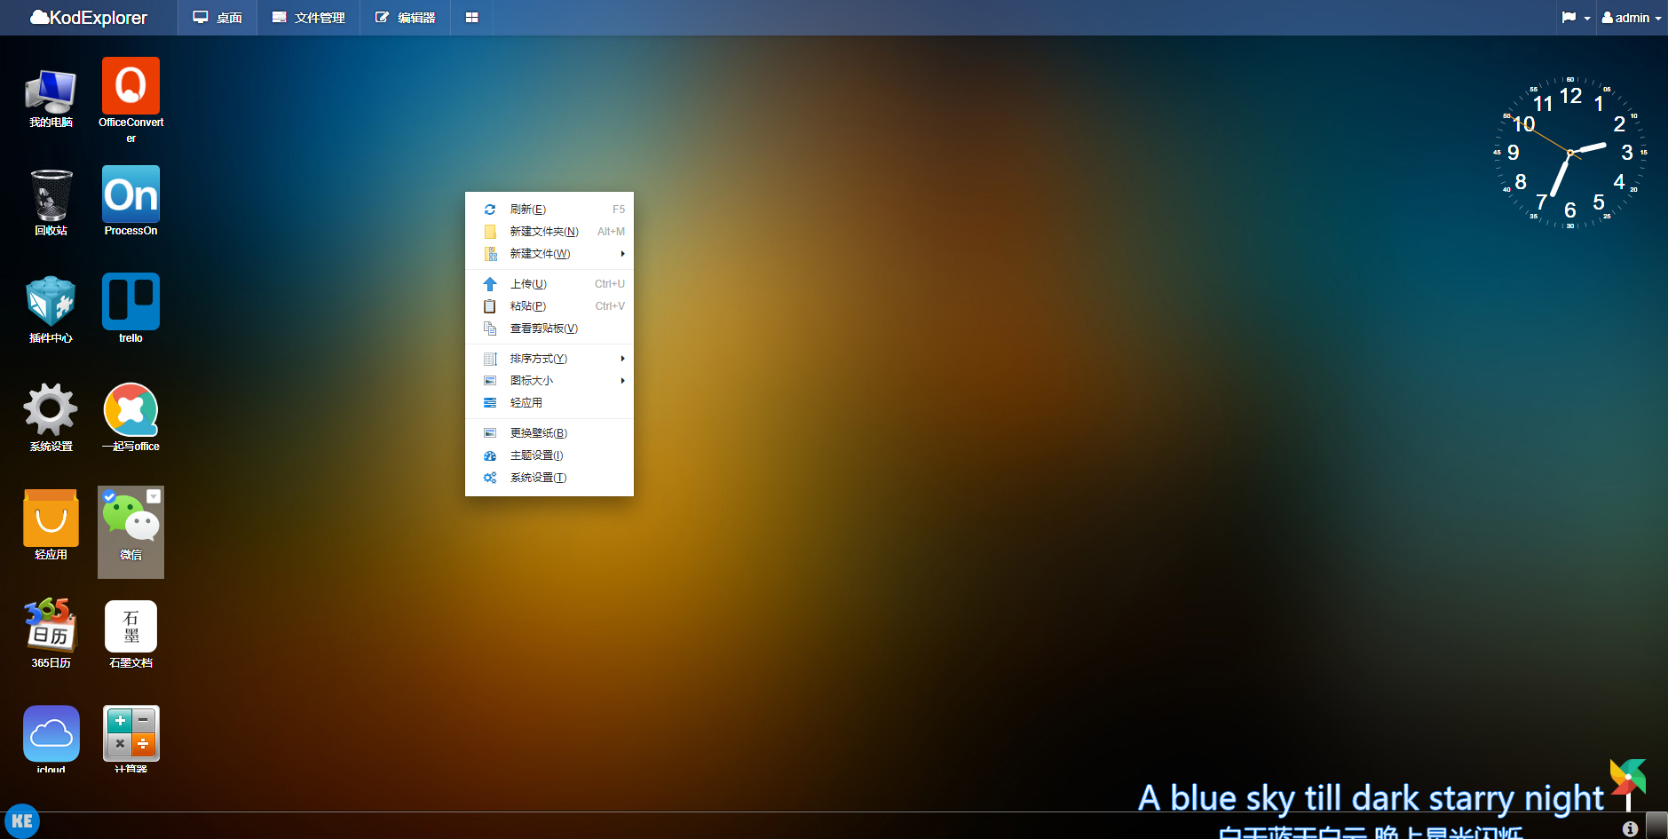Open the ProcessOn desktop icon

click(x=130, y=195)
